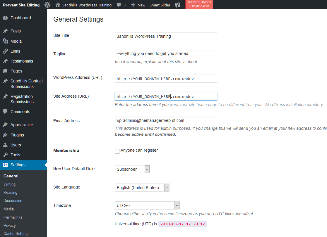This screenshot has width=327, height=237.
Task: Click the Settings sliders icon
Action: pyautogui.click(x=6, y=165)
